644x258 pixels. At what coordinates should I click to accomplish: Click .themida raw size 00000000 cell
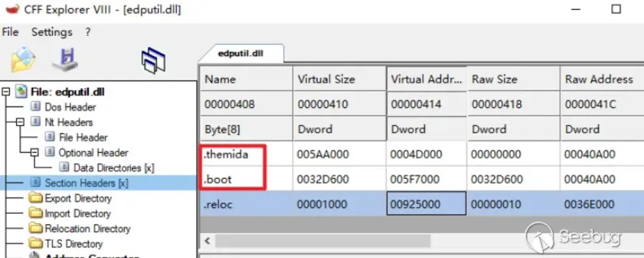[x=514, y=154]
